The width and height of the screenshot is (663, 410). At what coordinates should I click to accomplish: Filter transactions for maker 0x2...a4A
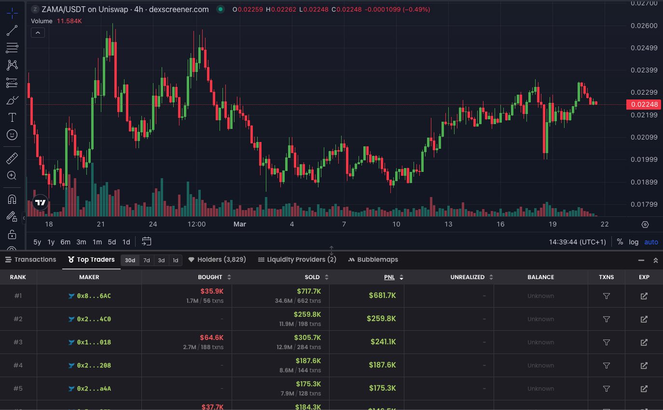click(607, 389)
